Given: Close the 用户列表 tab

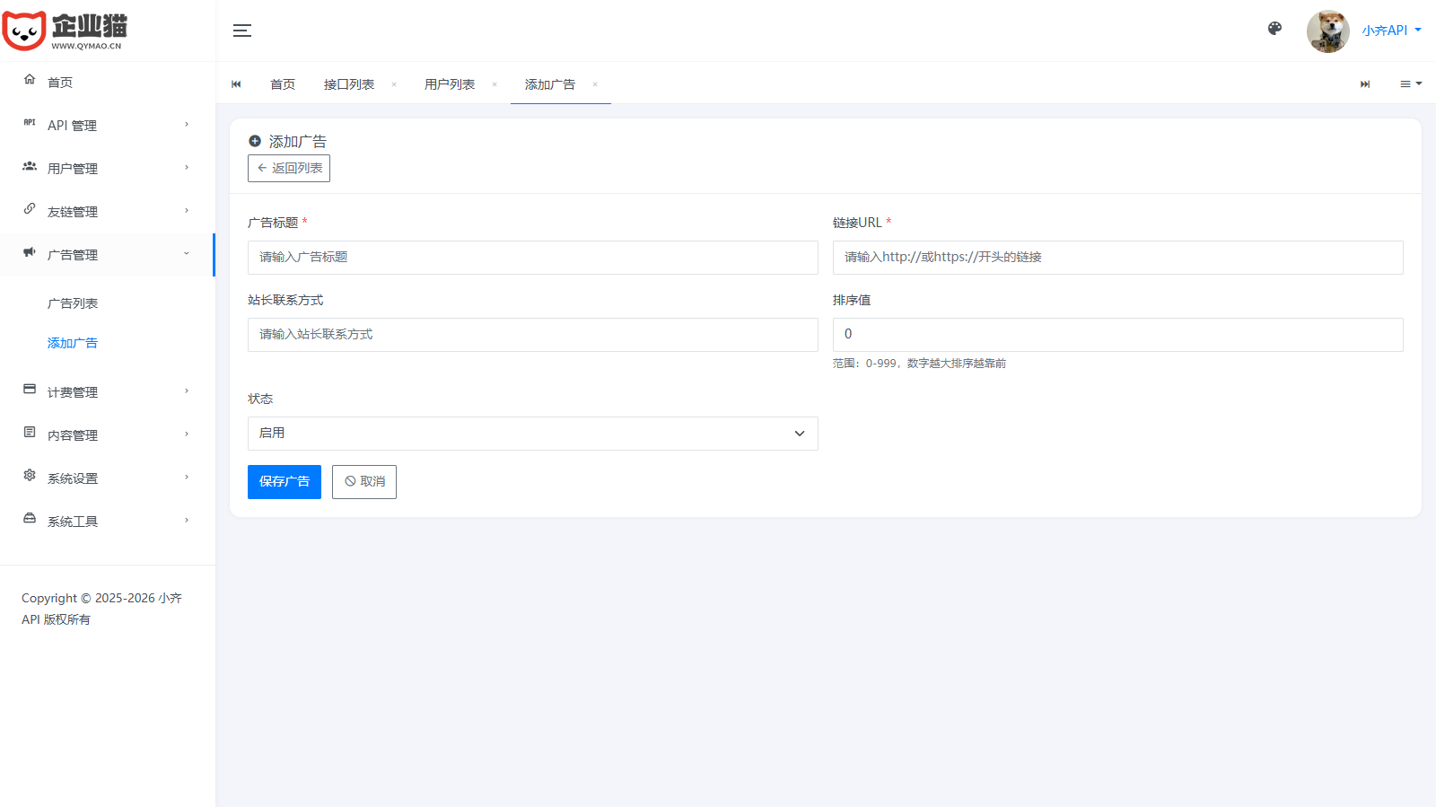Looking at the screenshot, I should (x=495, y=84).
